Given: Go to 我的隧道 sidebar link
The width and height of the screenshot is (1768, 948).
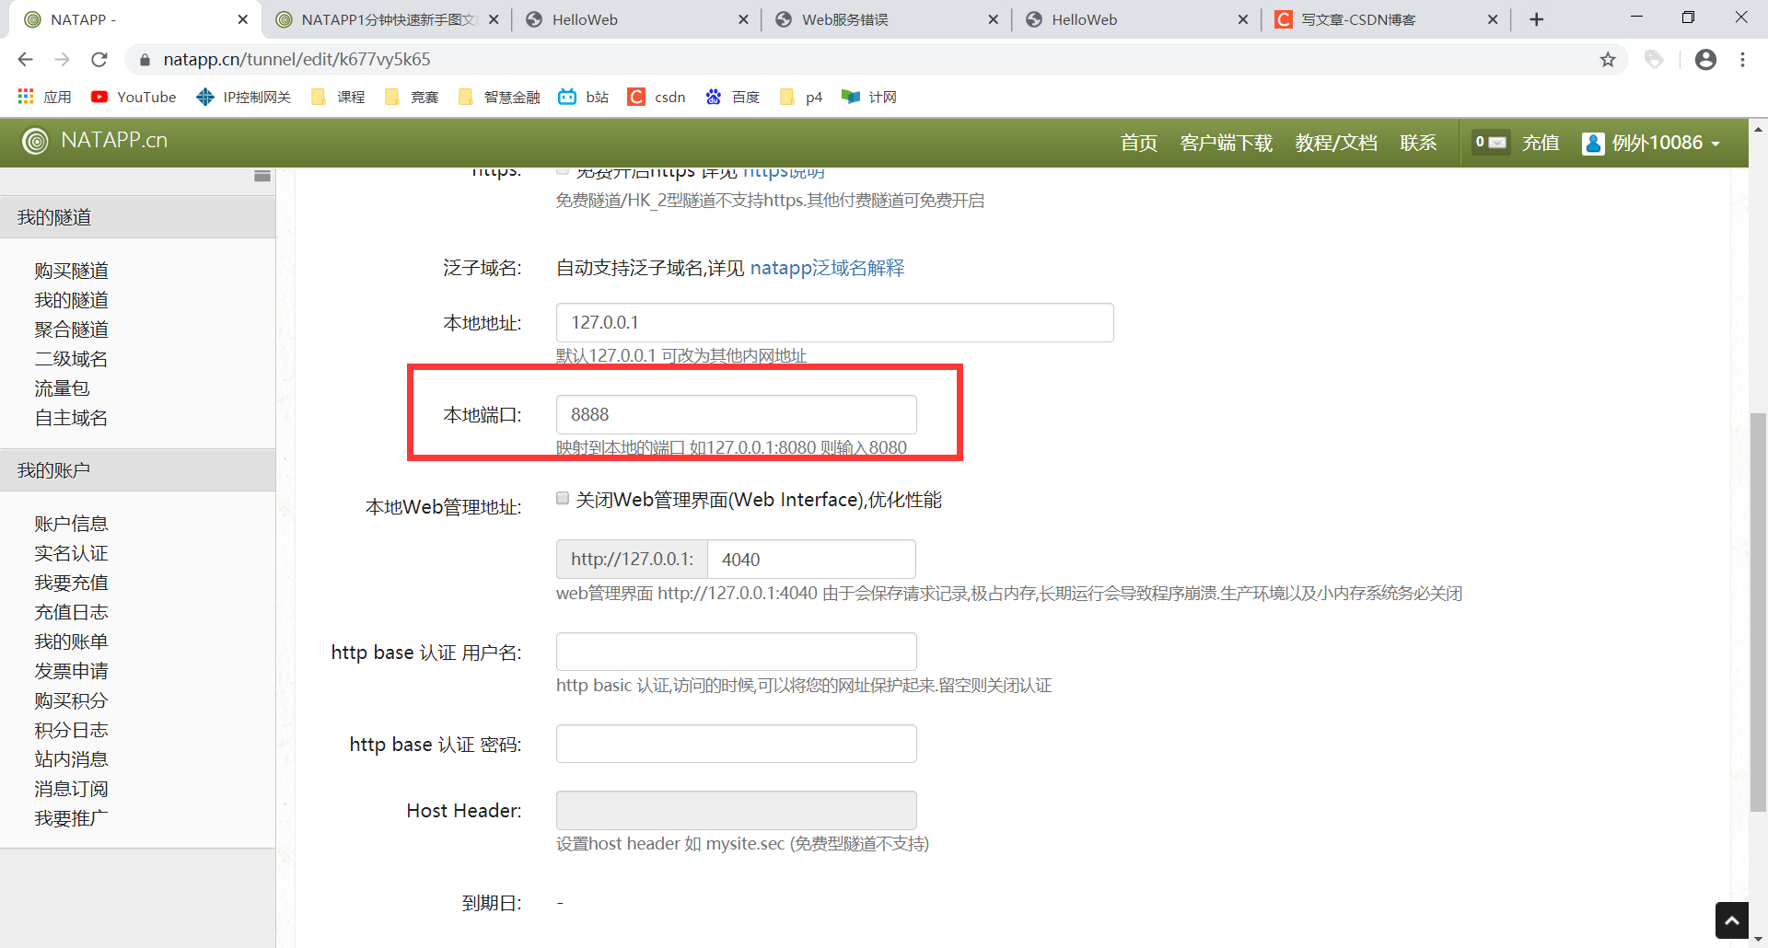Looking at the screenshot, I should pyautogui.click(x=71, y=300).
